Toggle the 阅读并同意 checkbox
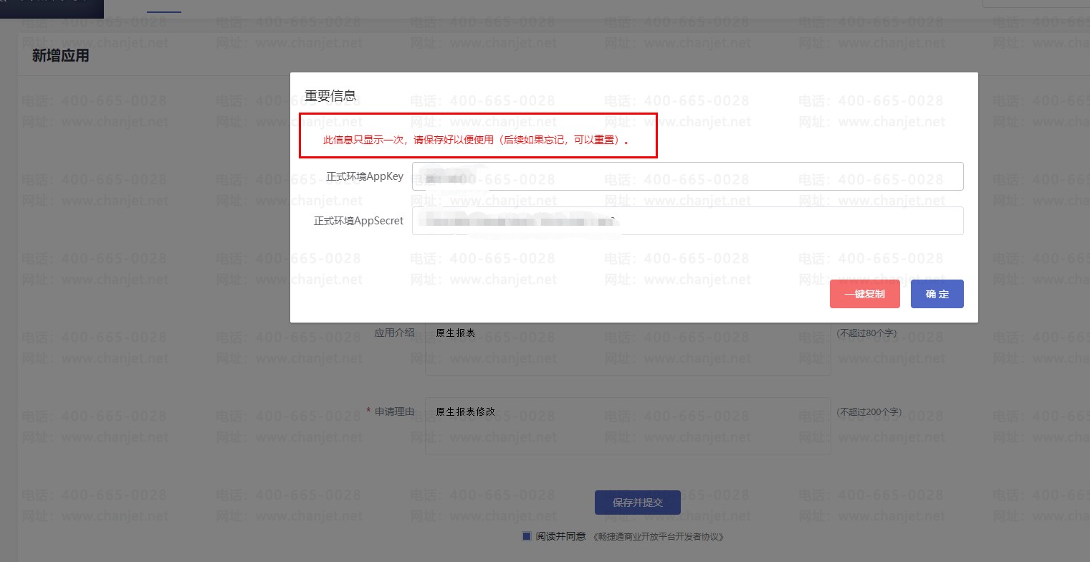1090x562 pixels. point(527,535)
